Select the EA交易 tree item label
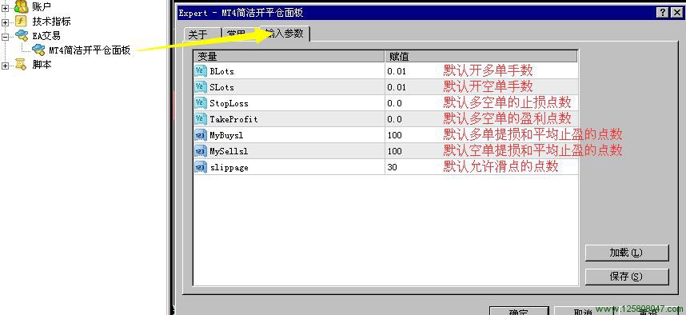Image resolution: width=686 pixels, height=315 pixels. coord(46,35)
